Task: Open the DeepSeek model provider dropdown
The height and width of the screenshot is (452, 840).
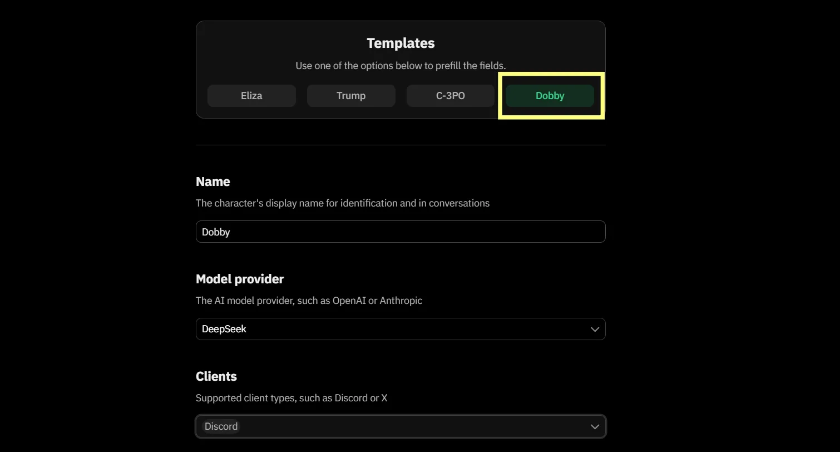Action: (x=389, y=329)
